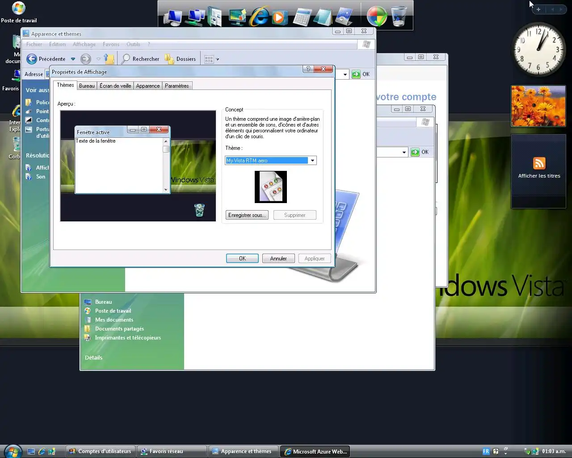
Task: Expand the Détails section header
Action: pos(94,357)
